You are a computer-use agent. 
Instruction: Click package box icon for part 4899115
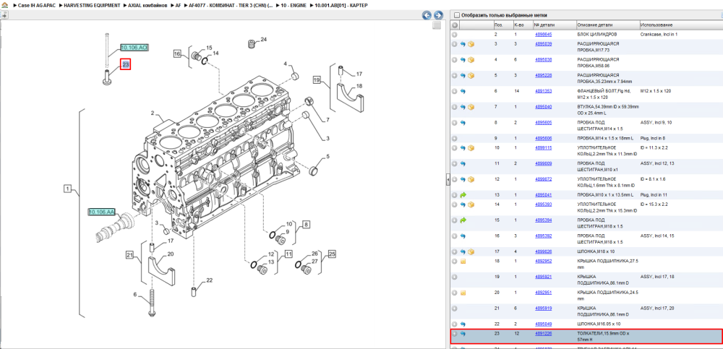point(471,148)
